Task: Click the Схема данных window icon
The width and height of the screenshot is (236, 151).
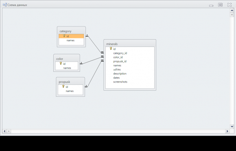Action: click(4, 5)
